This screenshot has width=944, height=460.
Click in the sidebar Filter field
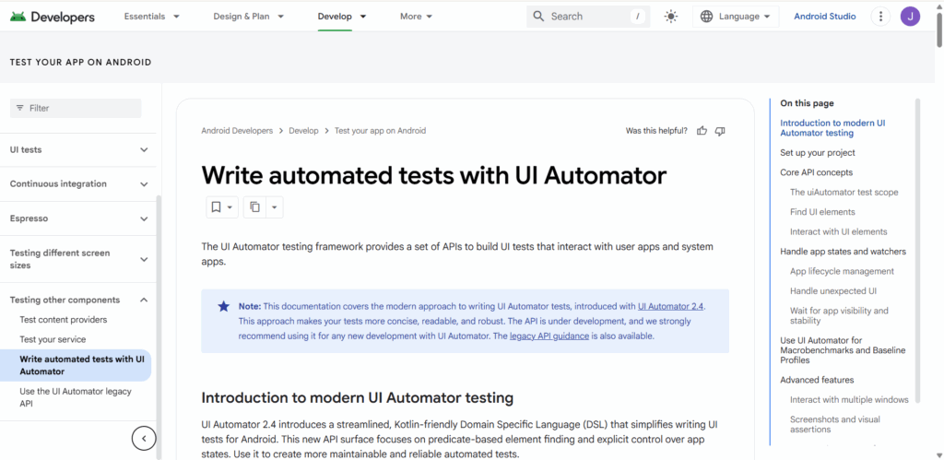click(x=76, y=109)
